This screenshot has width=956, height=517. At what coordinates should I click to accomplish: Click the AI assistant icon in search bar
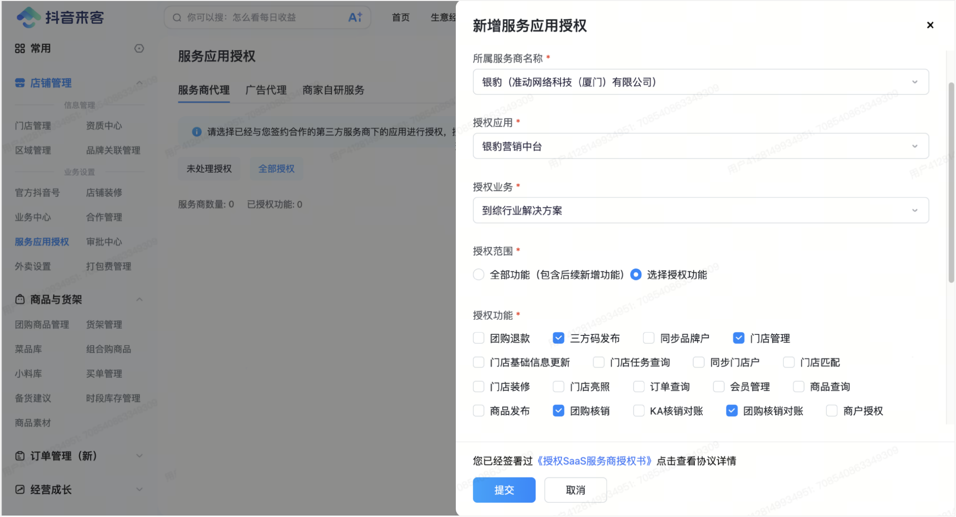(355, 17)
